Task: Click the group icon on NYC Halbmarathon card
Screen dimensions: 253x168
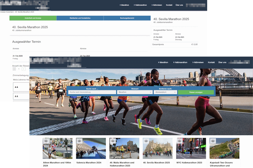Action: point(180,141)
